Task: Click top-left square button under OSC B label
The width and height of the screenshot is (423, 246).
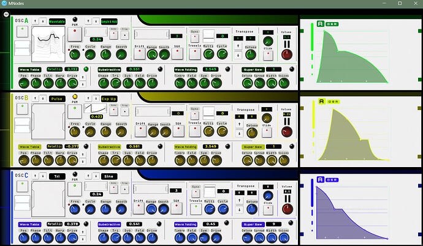Action: 23,109
